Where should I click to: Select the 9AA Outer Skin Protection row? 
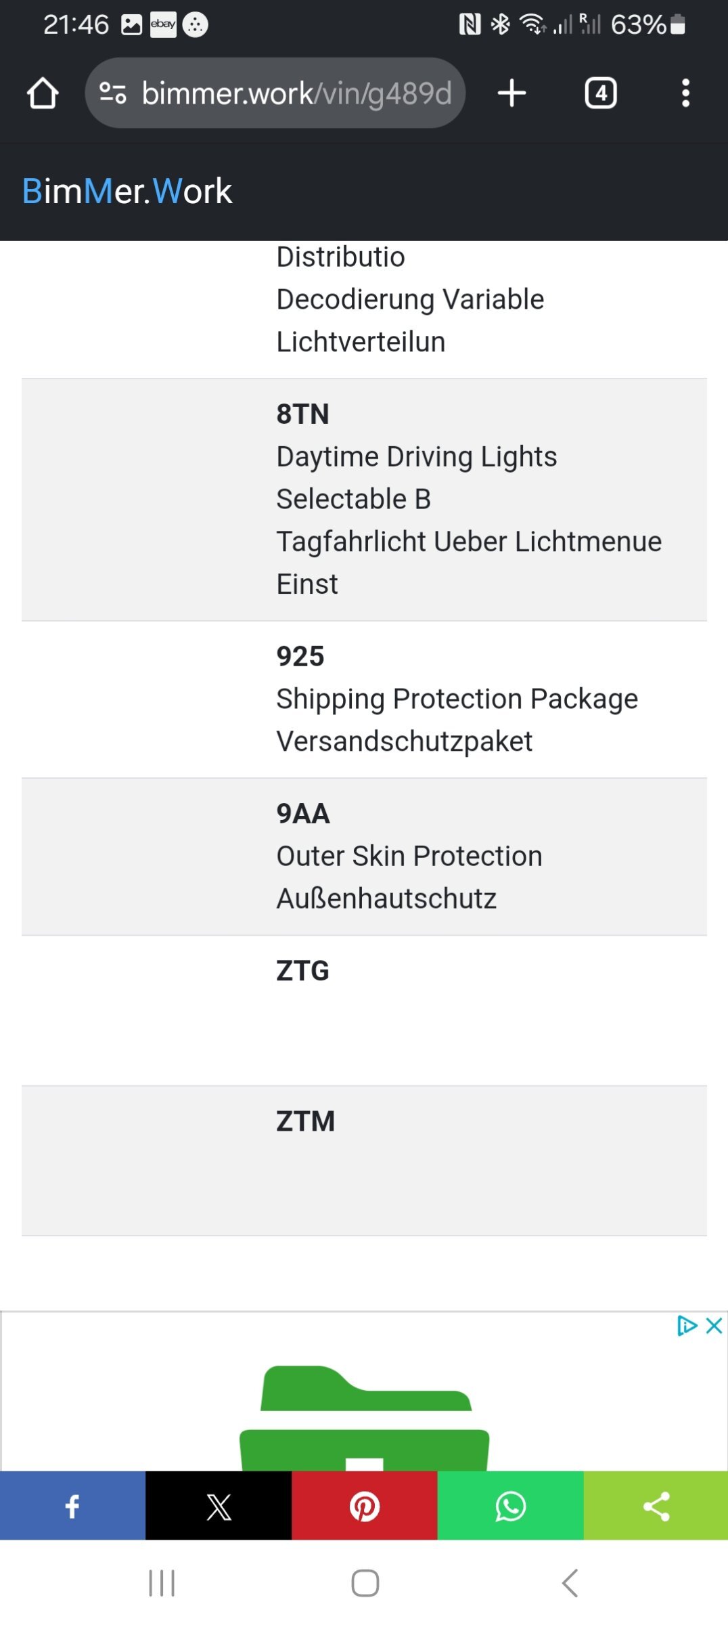pos(364,857)
